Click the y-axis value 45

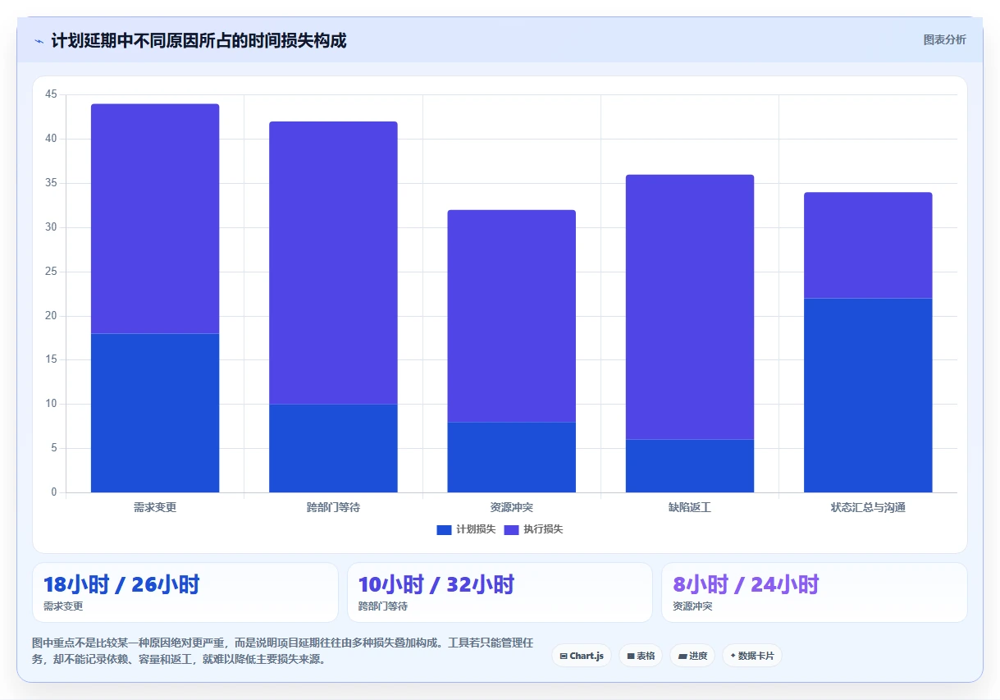coord(52,94)
